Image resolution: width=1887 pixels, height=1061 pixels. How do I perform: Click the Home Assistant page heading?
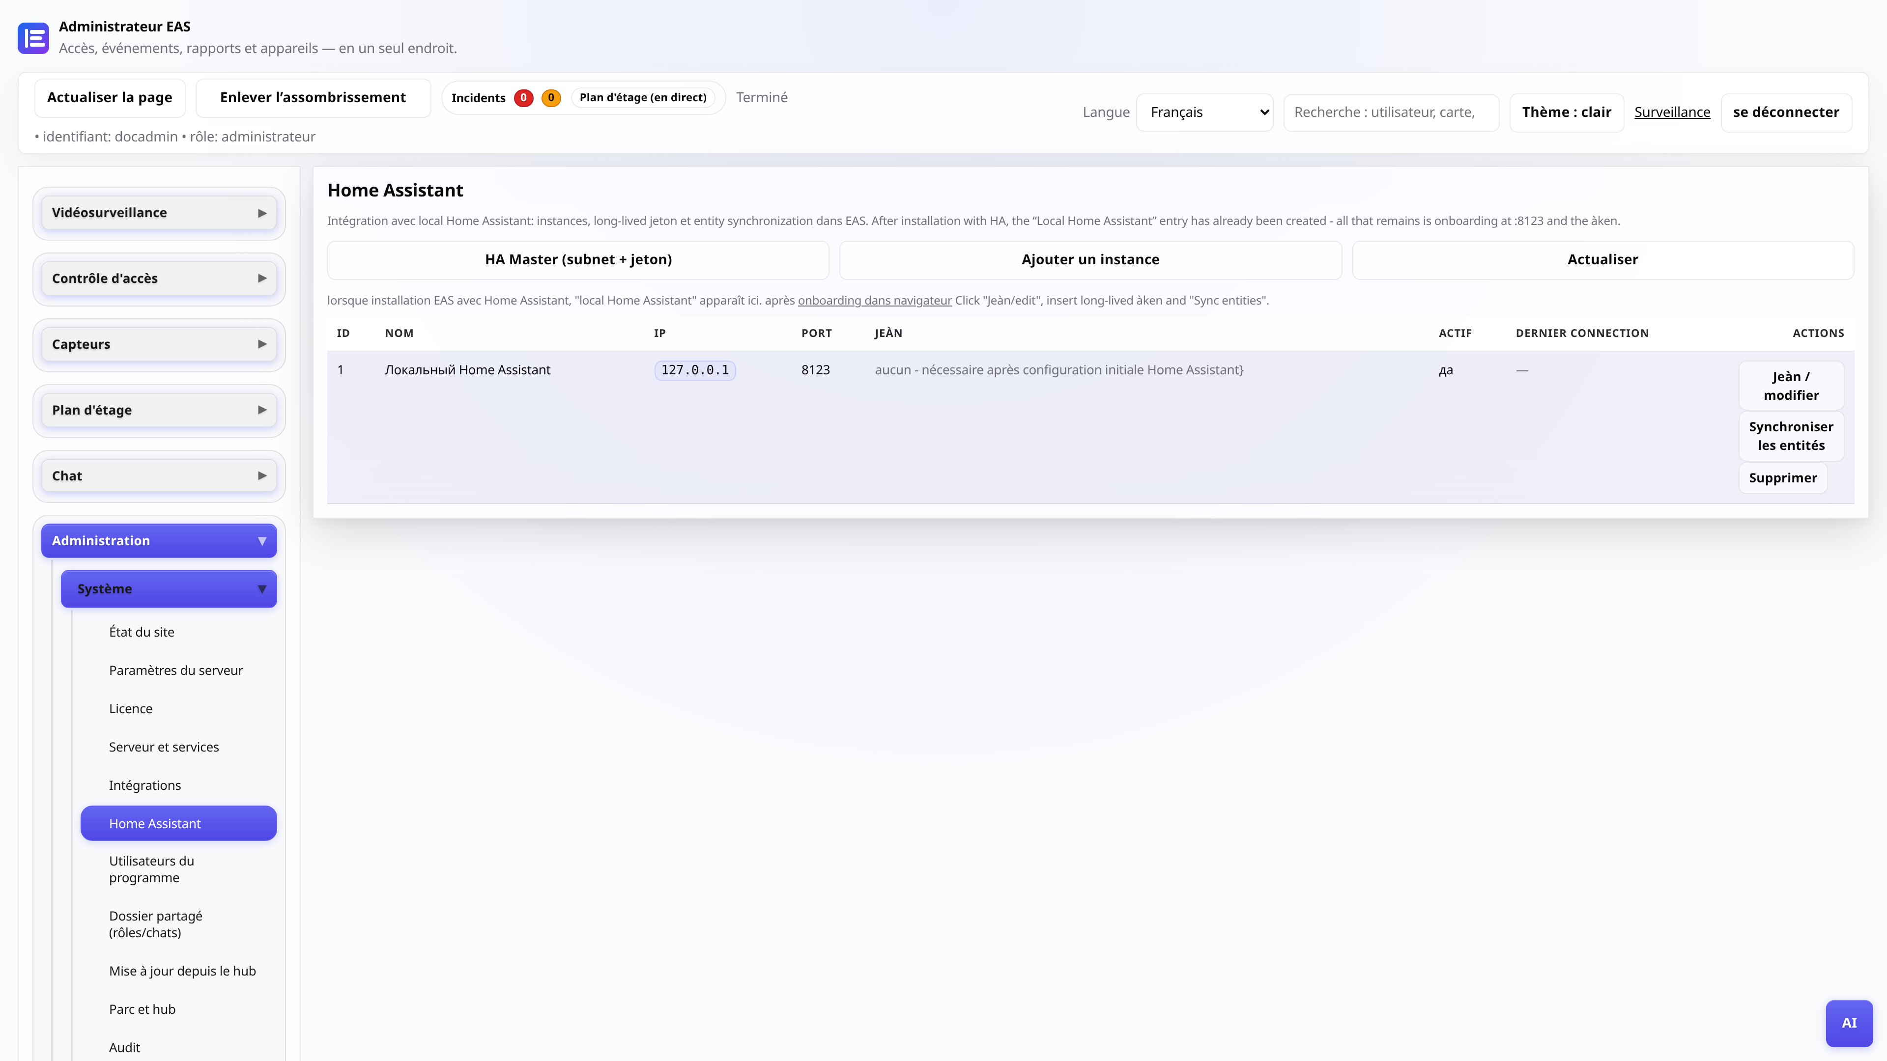(395, 191)
